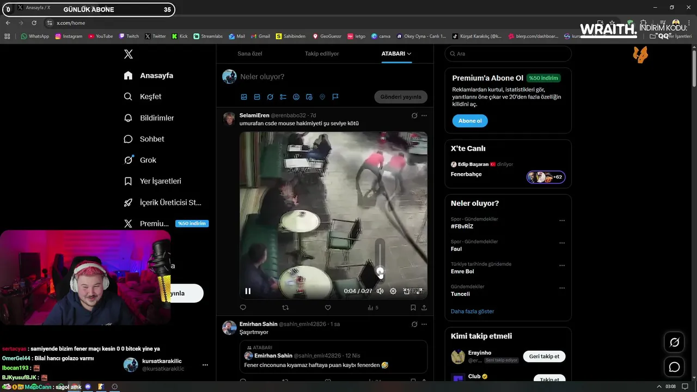Screen dimensions: 697x392
Task: Pause the playing video
Action: (x=248, y=291)
